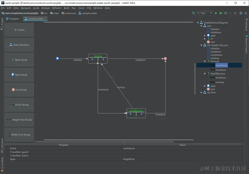Click the initialize transition label in diagram
Image resolution: width=249 pixels, height=174 pixels.
coord(78,60)
